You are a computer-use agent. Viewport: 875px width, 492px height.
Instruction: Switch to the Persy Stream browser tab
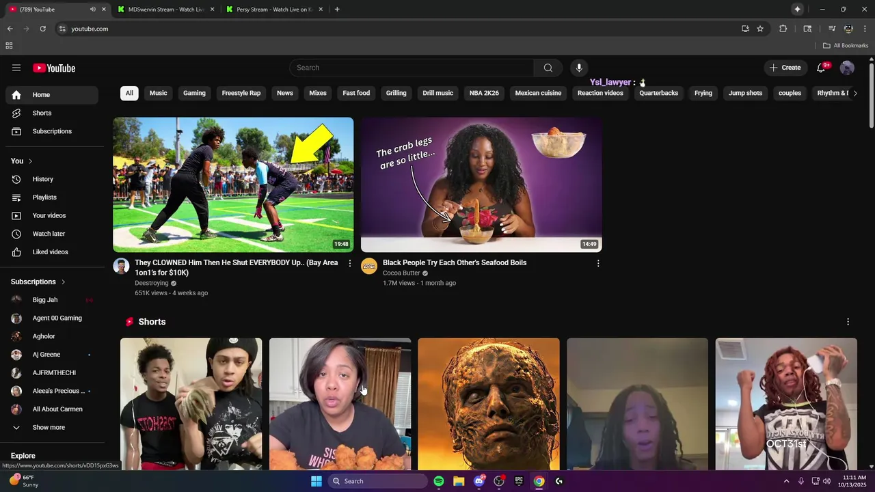click(x=273, y=10)
